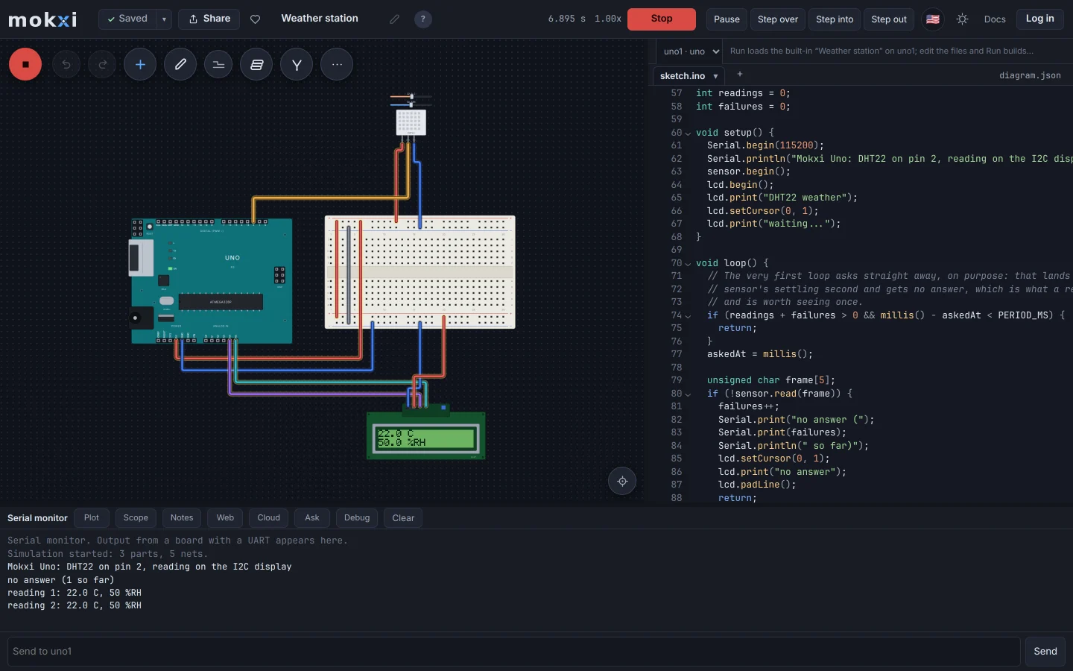Toggle light theme with the sun icon

point(963,19)
